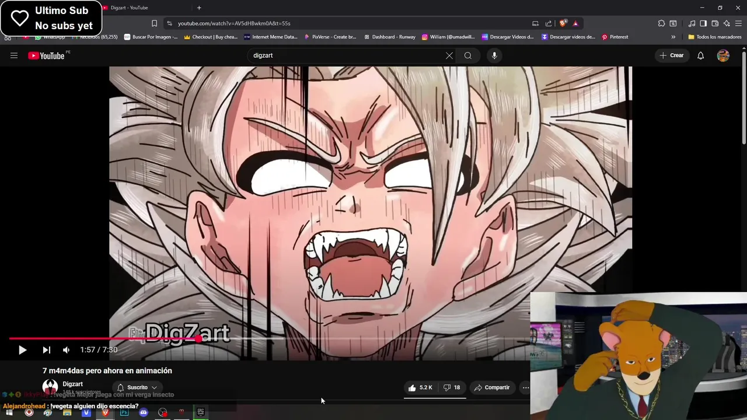Open William (@umadwill... Instagram bookmark

click(x=448, y=37)
